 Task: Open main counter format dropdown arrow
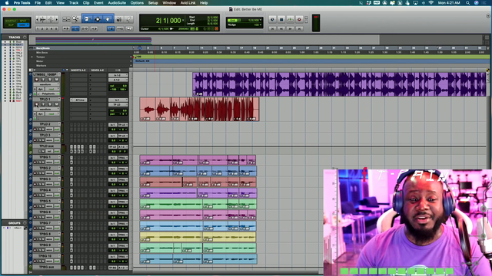click(183, 21)
